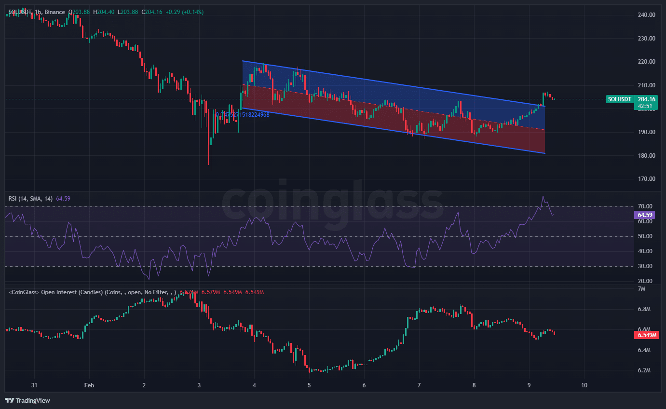Click the 31 date label on the time axis
The width and height of the screenshot is (666, 409).
[34, 386]
